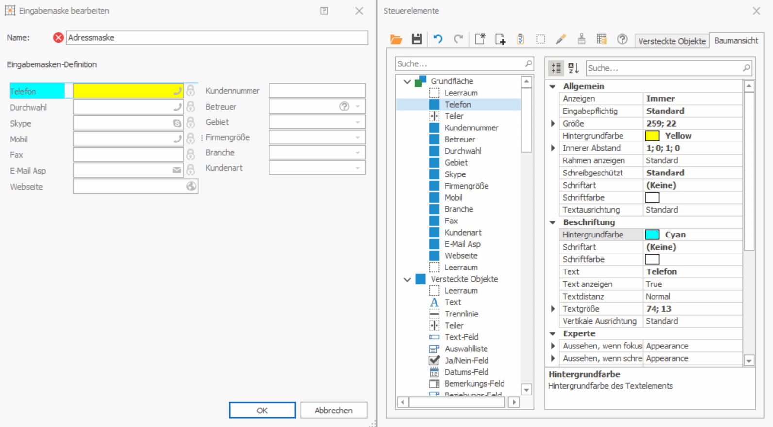Confirm with the OK button

tap(262, 411)
